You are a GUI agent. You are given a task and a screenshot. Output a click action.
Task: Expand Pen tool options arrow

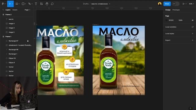click(32, 4)
